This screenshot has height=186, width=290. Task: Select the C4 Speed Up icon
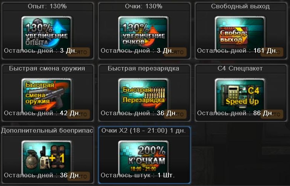click(240, 95)
